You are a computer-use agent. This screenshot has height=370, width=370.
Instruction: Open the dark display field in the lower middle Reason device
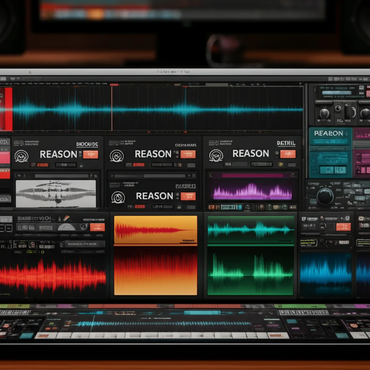163,207
